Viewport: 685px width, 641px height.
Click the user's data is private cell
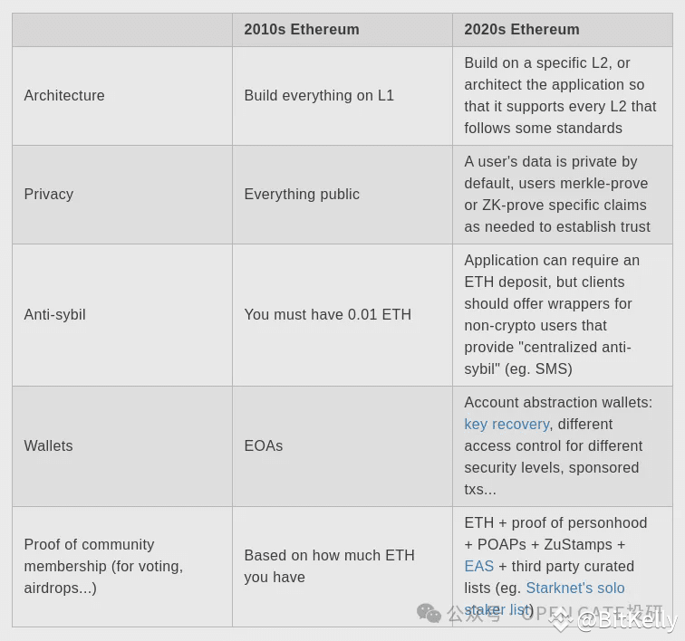tap(563, 195)
